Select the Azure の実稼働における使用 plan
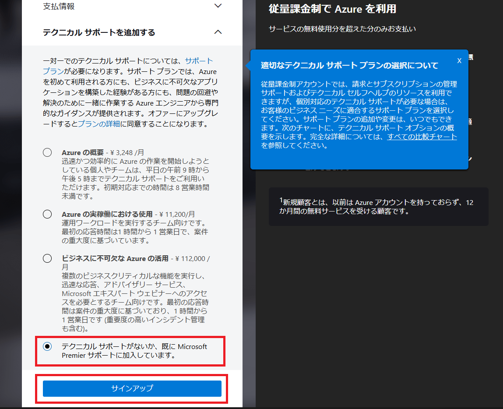The image size is (503, 409). tap(47, 214)
